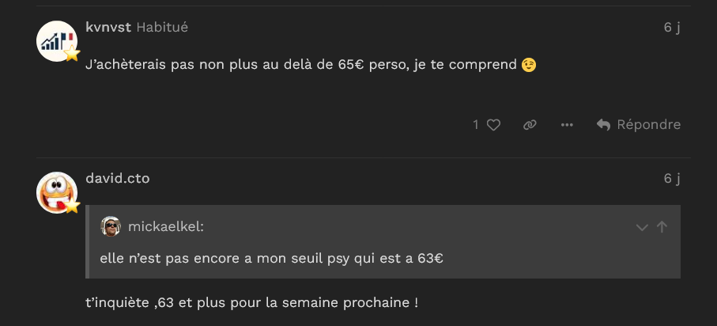Expand the mickaelkel quote with chevron

click(x=642, y=227)
